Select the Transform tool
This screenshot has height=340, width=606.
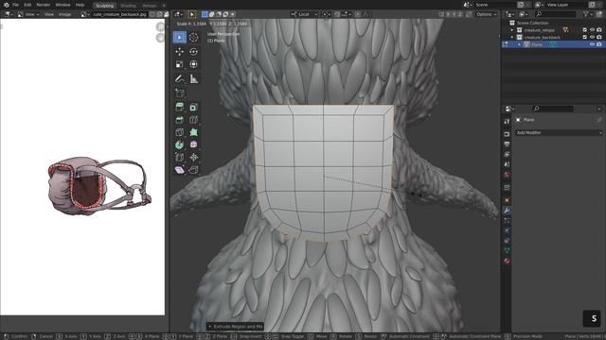coord(193,64)
